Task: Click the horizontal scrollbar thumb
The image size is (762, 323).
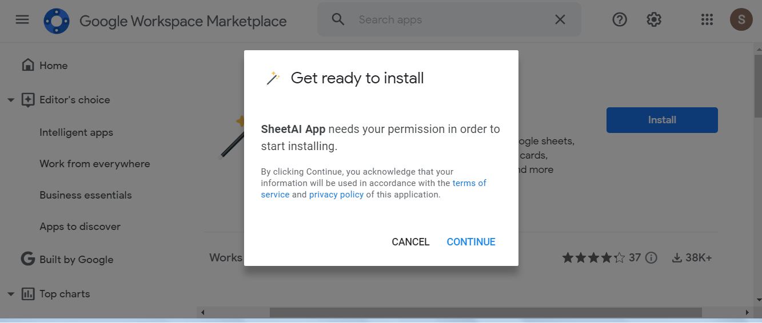Action: tap(485, 312)
